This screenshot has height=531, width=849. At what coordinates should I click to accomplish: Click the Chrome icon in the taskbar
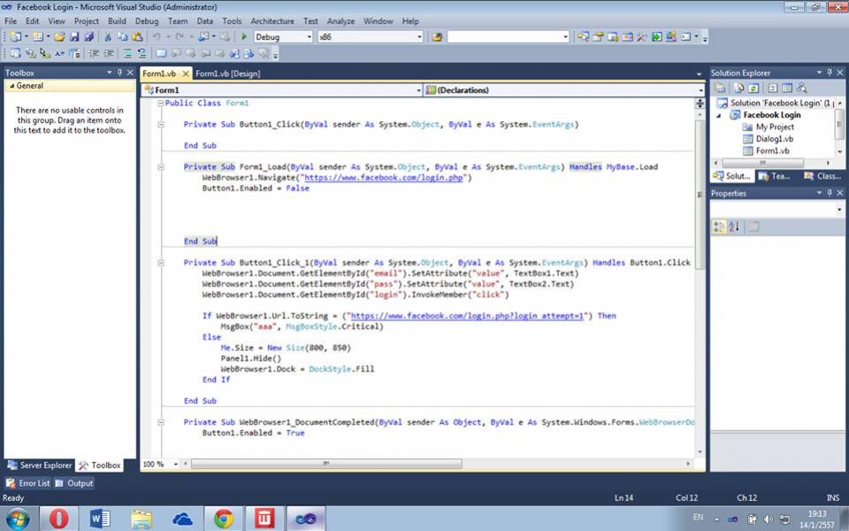(223, 519)
